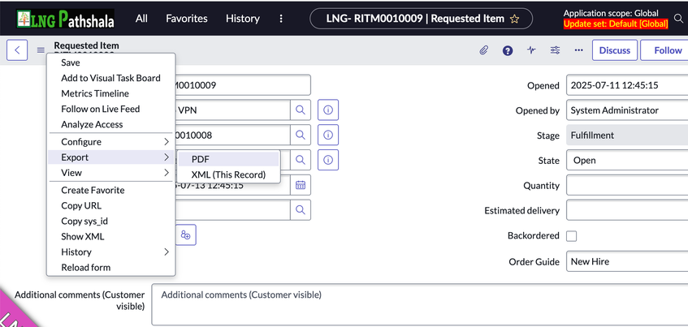
Task: Select Analyze Access menu item
Action: pos(111,124)
